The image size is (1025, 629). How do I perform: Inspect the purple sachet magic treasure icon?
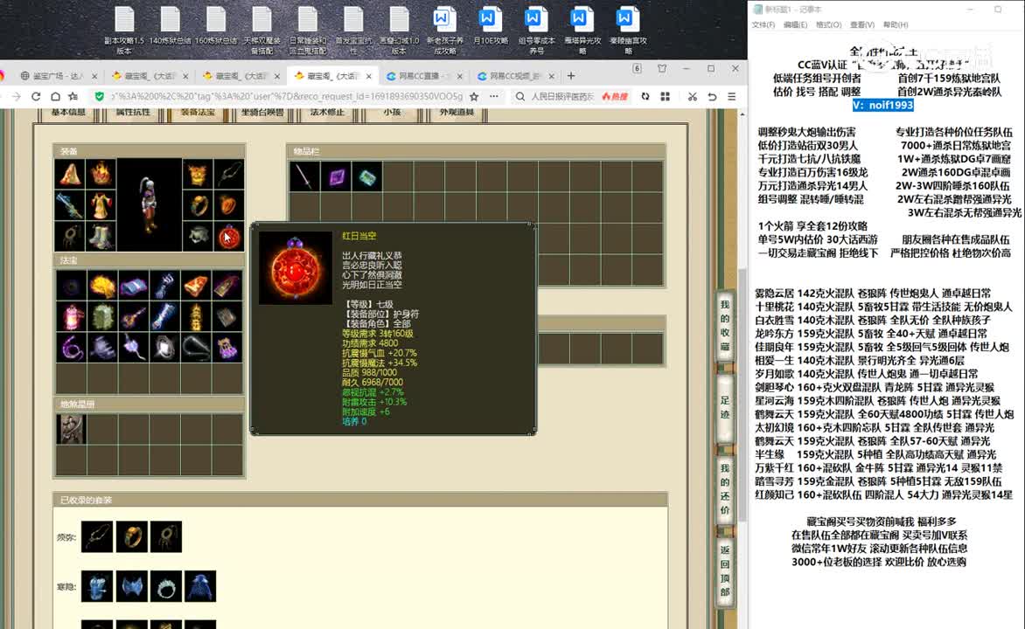click(x=227, y=349)
